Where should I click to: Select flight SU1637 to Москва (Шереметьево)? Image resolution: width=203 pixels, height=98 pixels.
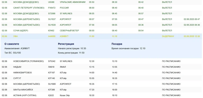pyautogui.click(x=101, y=19)
